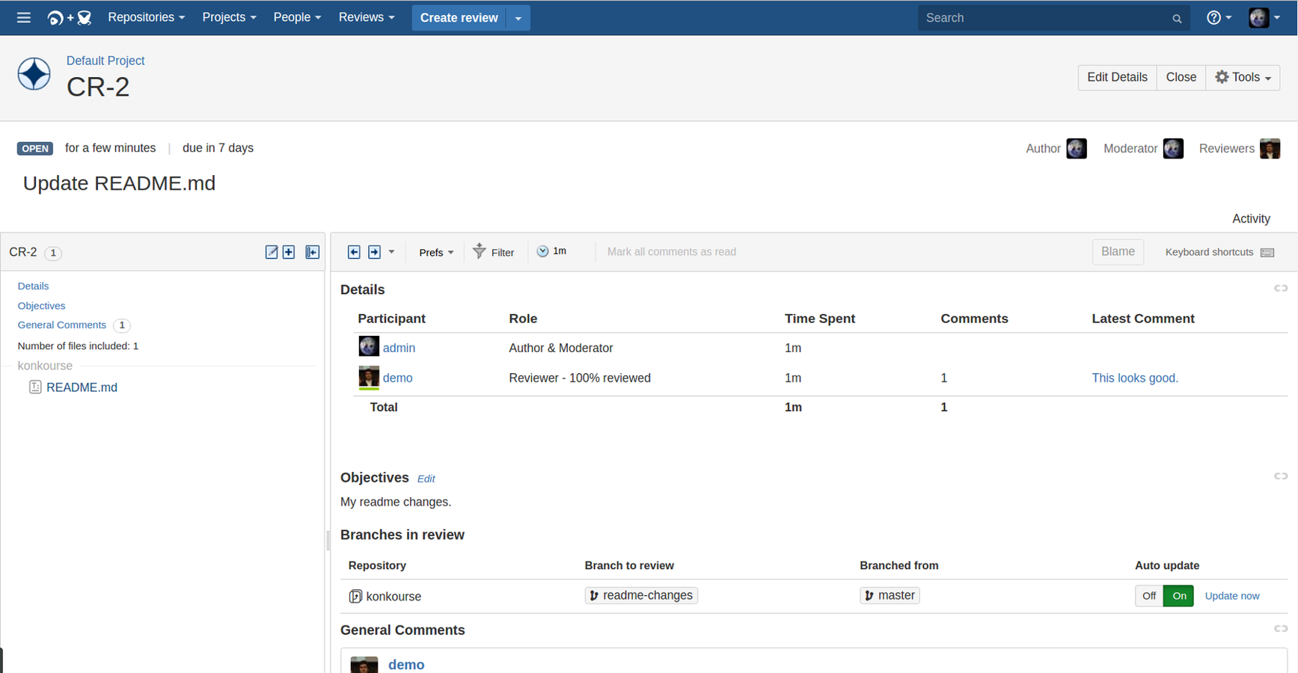Open the Activity tab
The width and height of the screenshot is (1298, 673).
click(1251, 218)
